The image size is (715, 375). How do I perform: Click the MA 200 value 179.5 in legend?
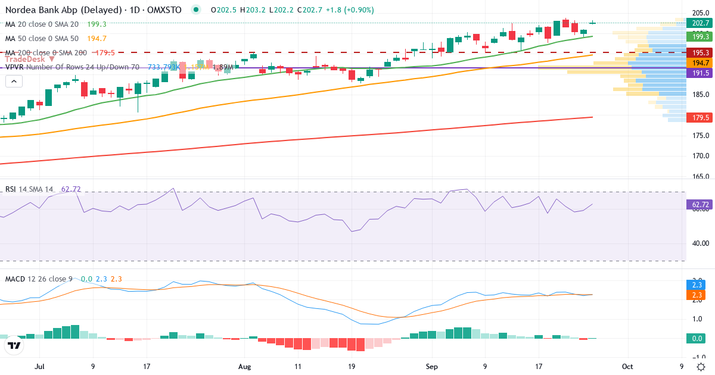tap(104, 52)
